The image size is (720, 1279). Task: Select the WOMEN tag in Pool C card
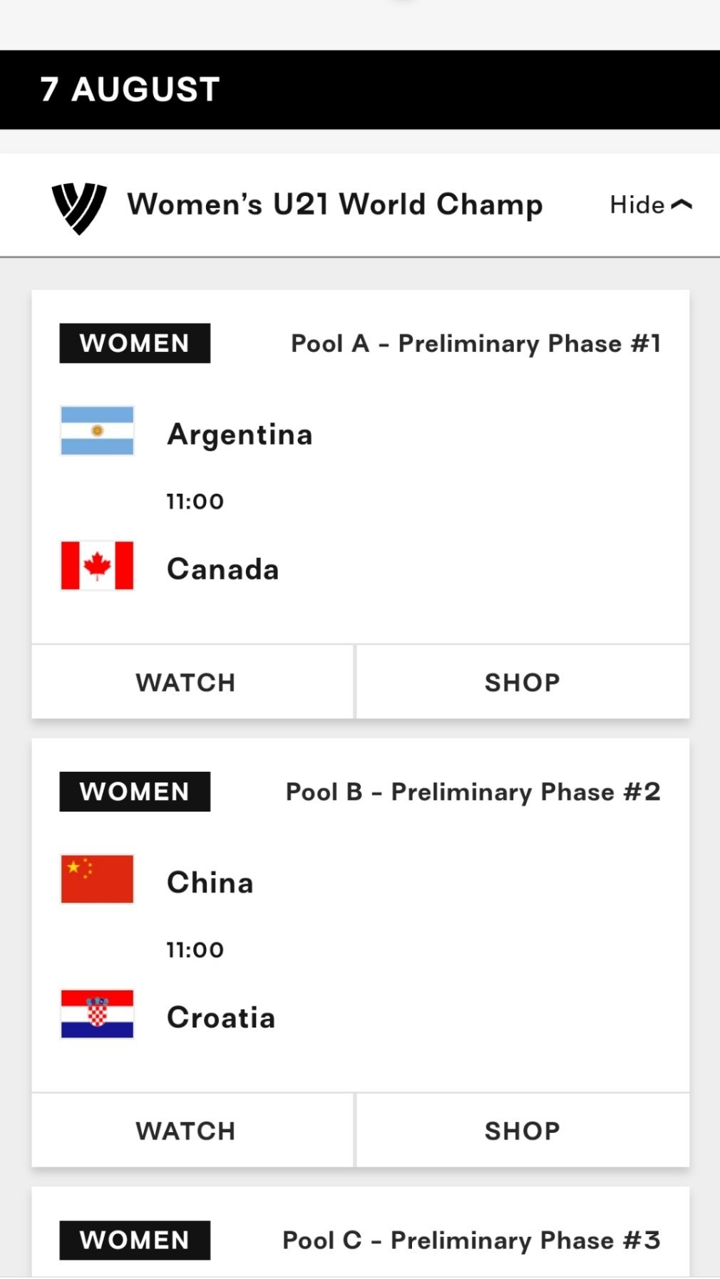coord(135,1240)
